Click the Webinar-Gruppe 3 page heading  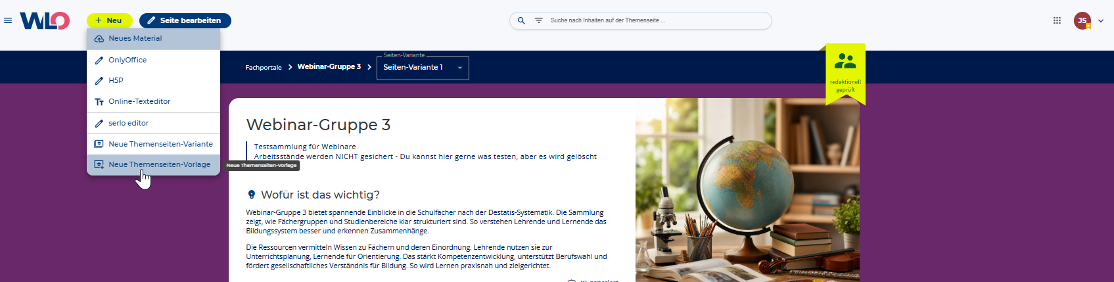tap(318, 124)
